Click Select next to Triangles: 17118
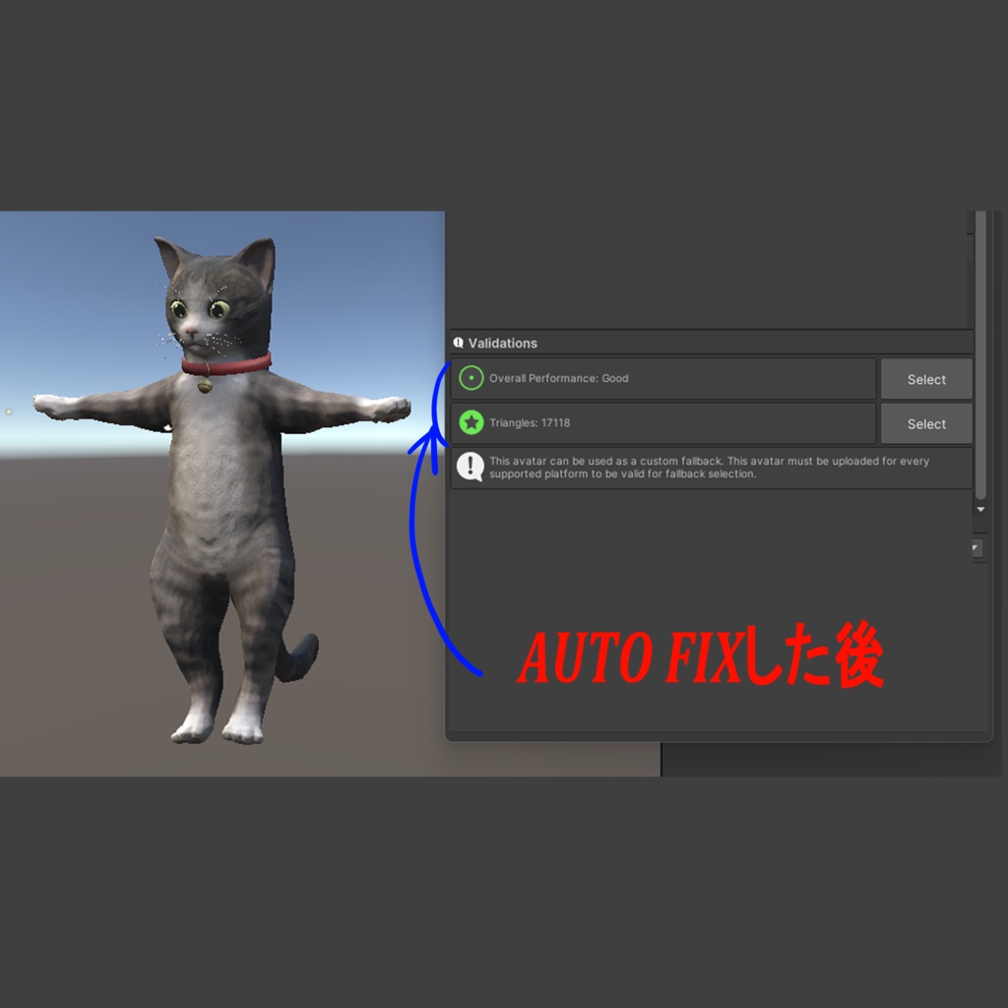Viewport: 1008px width, 1008px height. (925, 423)
